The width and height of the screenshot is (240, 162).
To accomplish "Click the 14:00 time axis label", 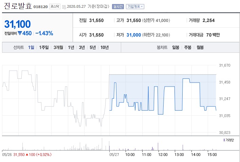I will point(196,155).
